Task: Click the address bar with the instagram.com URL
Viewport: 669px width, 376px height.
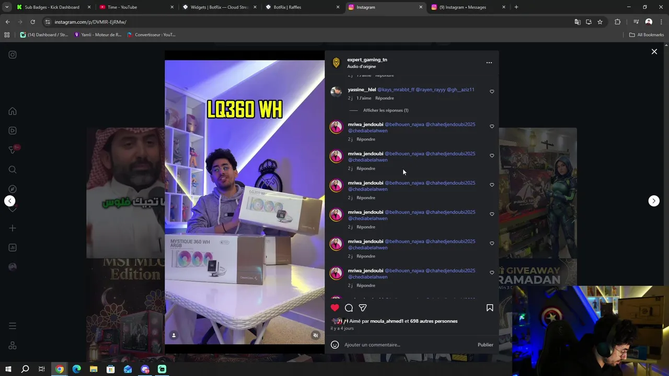Action: point(308,22)
